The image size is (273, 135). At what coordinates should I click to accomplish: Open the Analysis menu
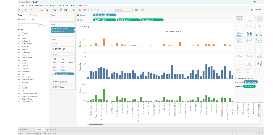pos(53,5)
